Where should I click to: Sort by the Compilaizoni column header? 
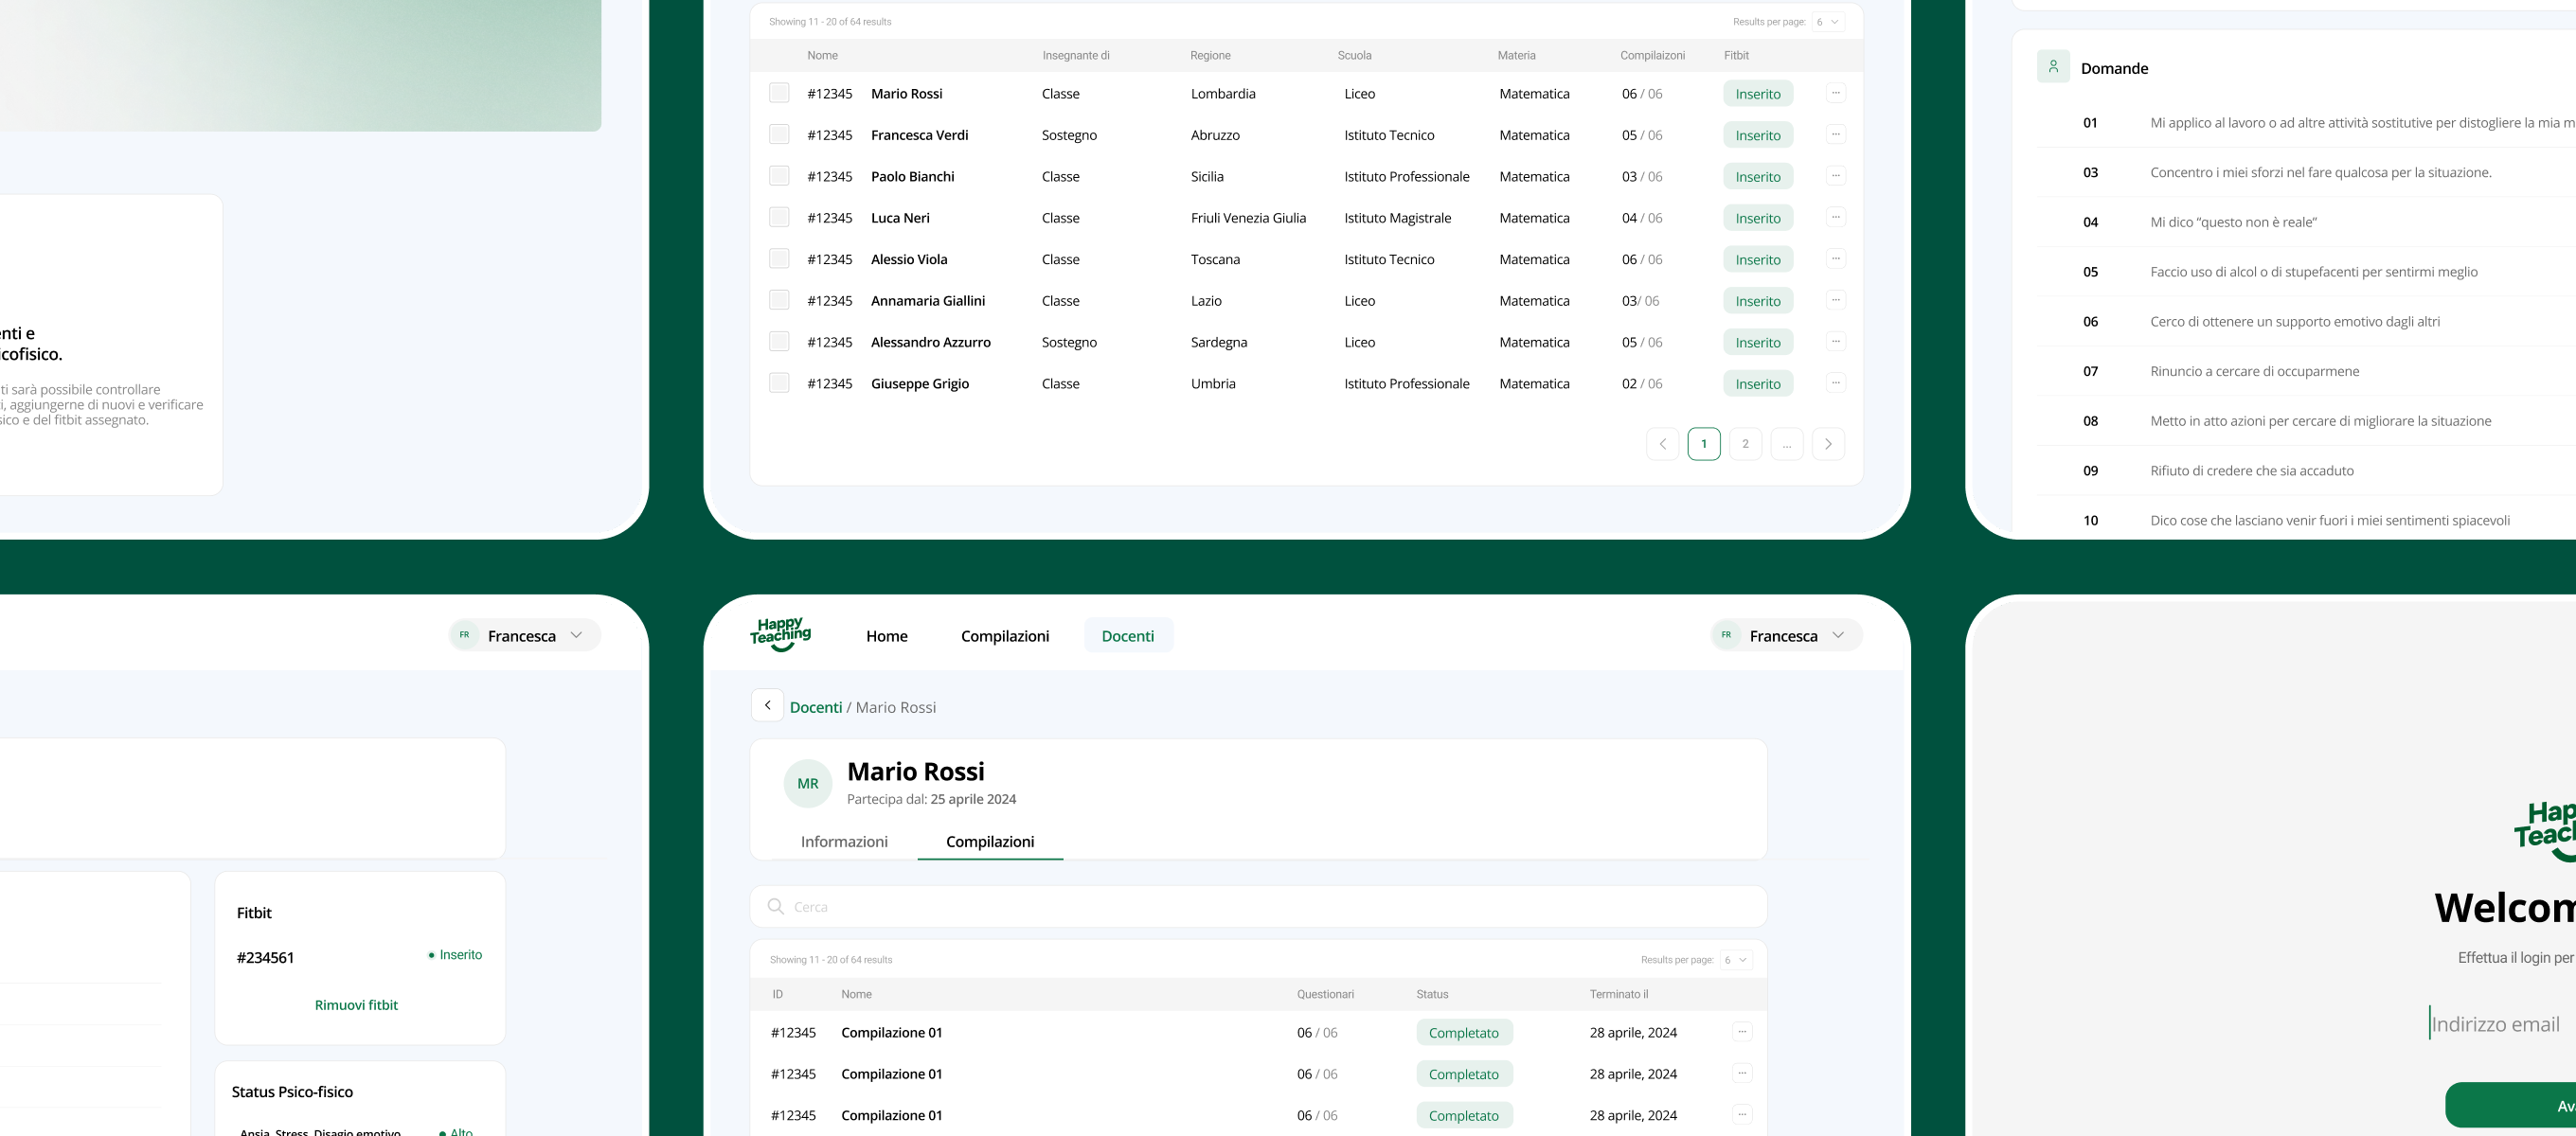pos(1652,55)
